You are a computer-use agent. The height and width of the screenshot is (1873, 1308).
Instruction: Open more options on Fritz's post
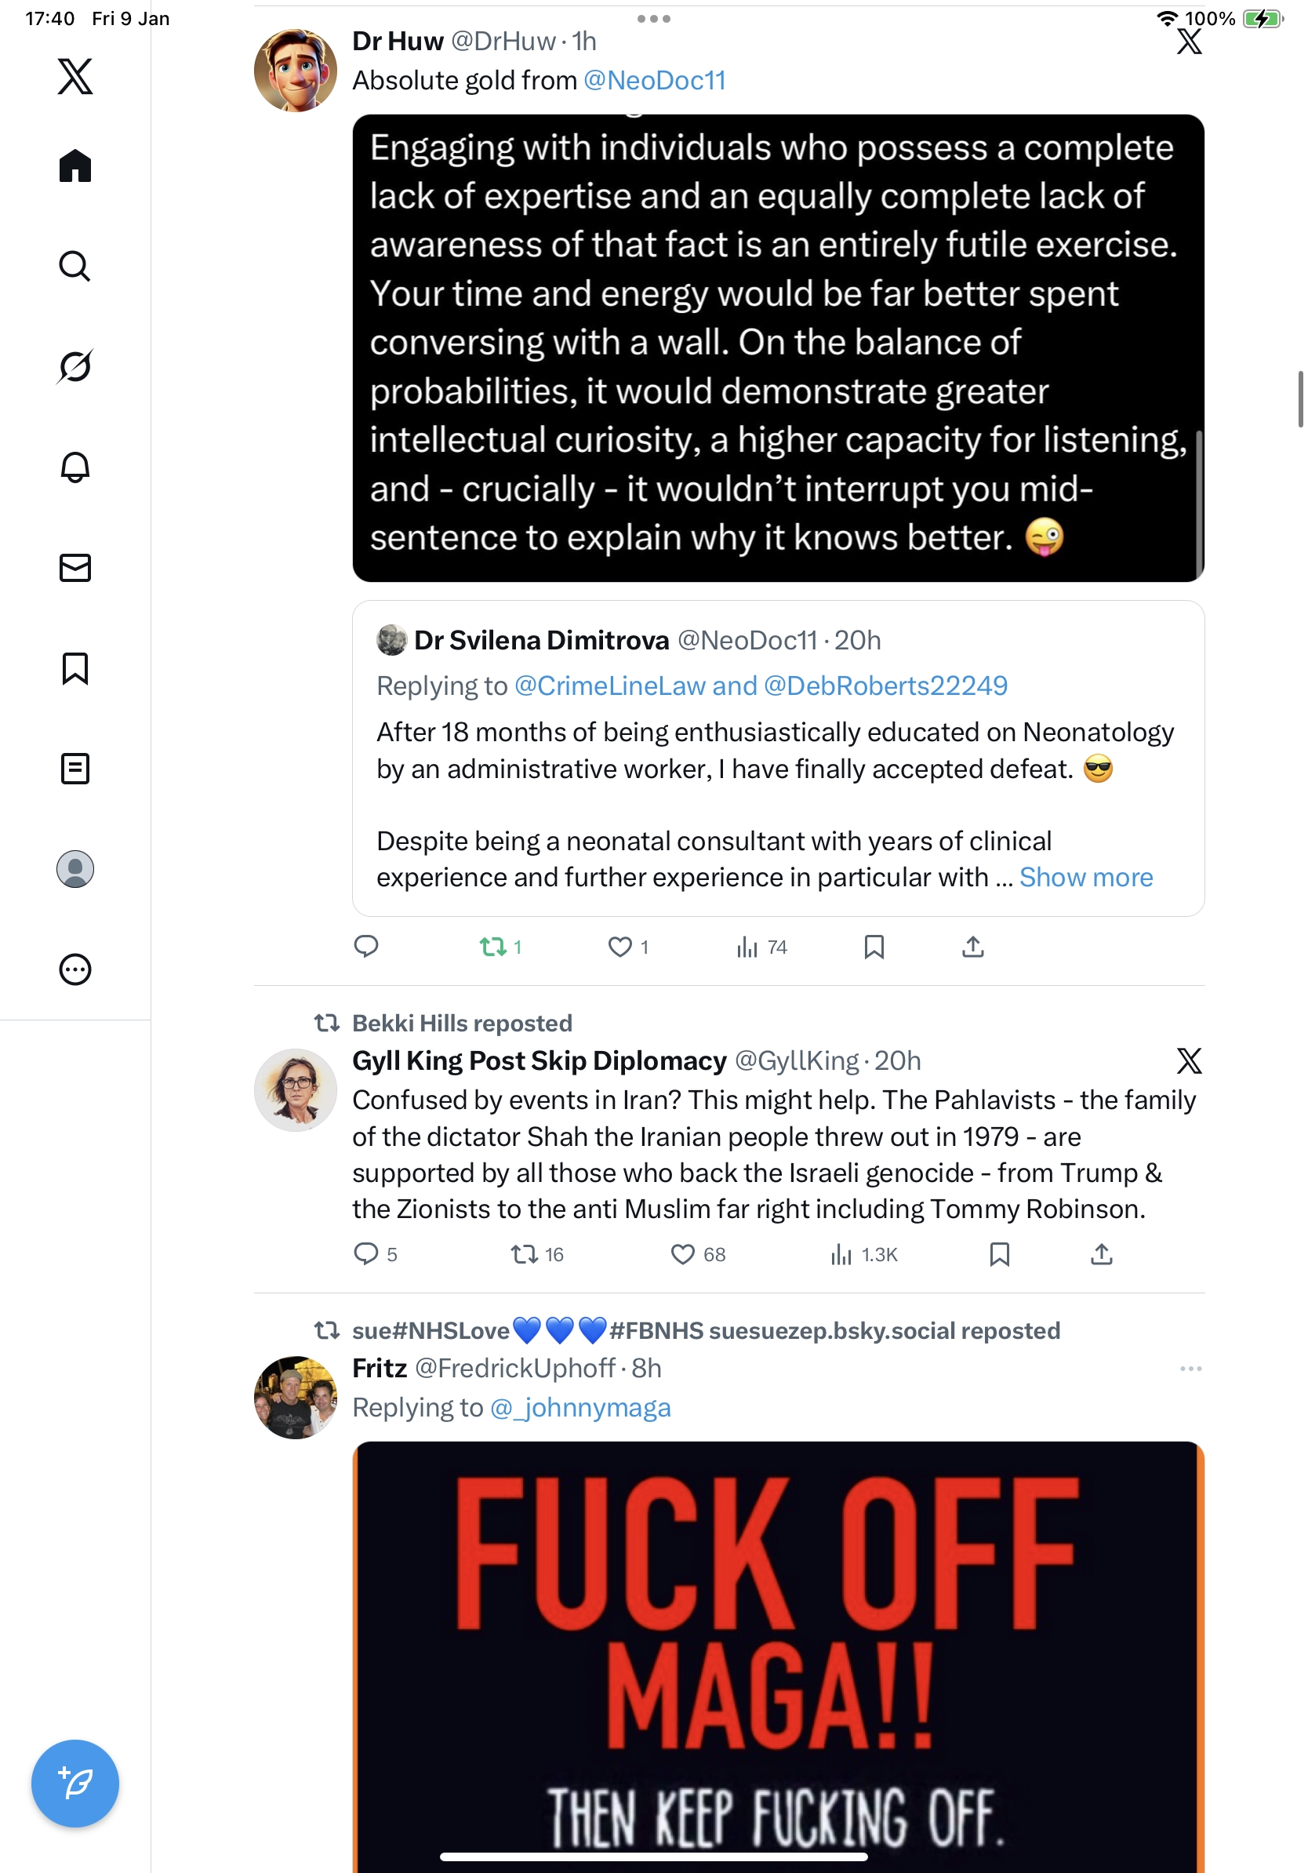pos(1190,1368)
